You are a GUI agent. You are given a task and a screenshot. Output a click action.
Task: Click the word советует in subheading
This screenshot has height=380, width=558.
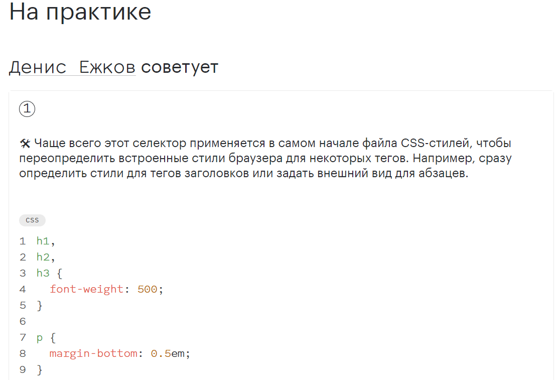point(180,67)
